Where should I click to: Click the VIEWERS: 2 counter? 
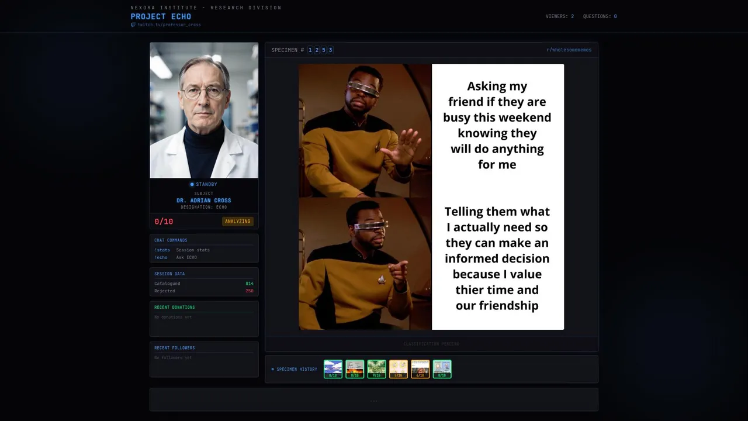pyautogui.click(x=560, y=16)
